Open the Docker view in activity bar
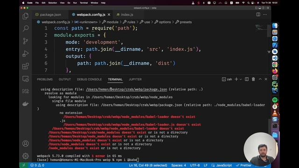Screen dimensions: 299x168 pos(26,104)
